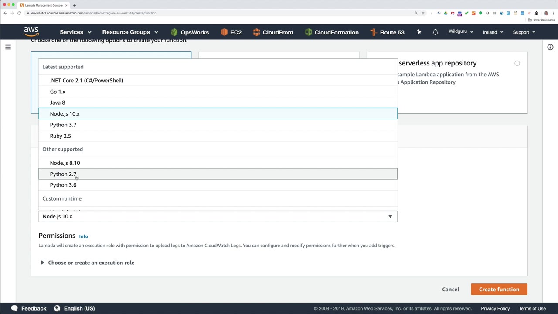This screenshot has width=558, height=314.
Task: Select the Python 3.6 runtime option
Action: (218, 185)
